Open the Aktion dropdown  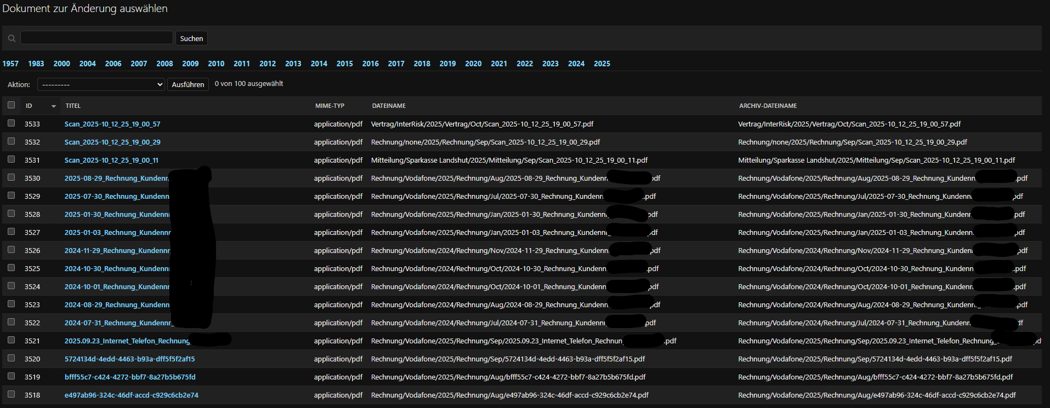101,84
